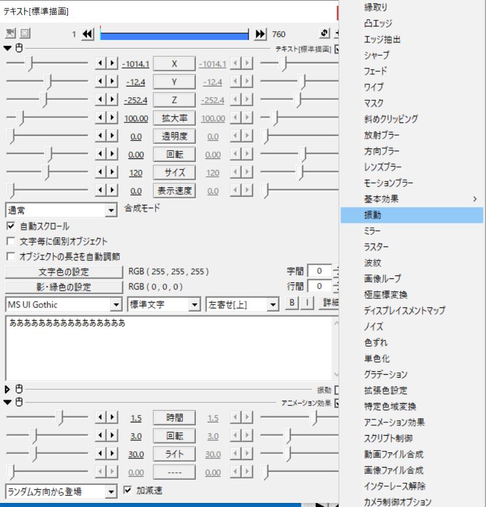Image resolution: width=486 pixels, height=507 pixels.
Task: Click mouse icon in the 振動 section header
Action: point(19,389)
